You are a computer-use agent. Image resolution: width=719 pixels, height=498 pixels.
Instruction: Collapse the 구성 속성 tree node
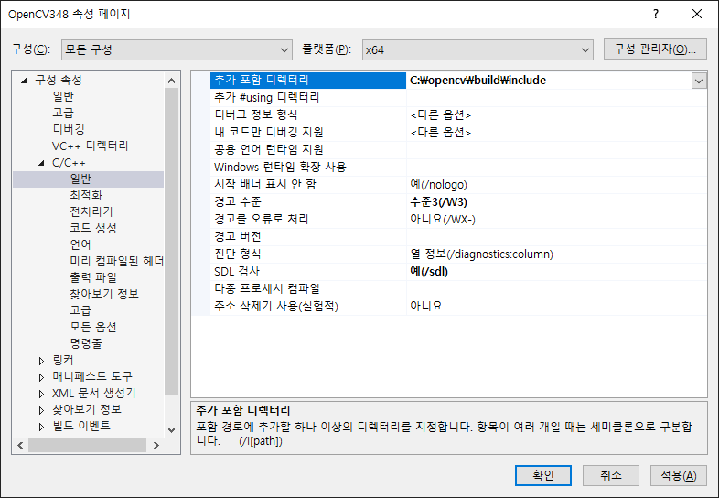[24, 81]
